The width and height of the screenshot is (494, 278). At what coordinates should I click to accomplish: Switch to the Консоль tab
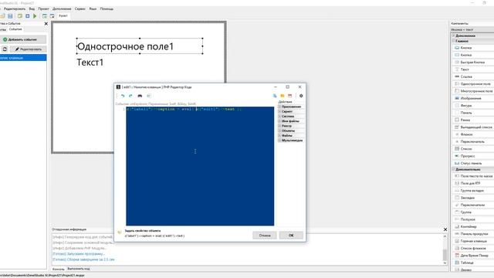tap(59, 269)
